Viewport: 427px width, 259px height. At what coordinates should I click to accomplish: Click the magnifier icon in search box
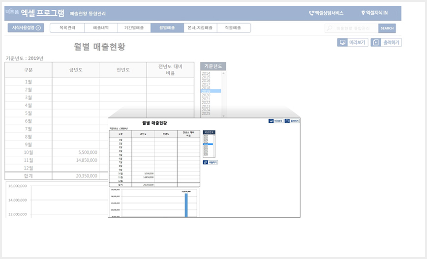330,28
